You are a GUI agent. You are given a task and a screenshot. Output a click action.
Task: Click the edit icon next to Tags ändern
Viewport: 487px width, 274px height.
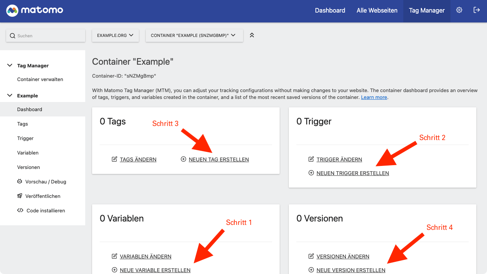tap(115, 159)
